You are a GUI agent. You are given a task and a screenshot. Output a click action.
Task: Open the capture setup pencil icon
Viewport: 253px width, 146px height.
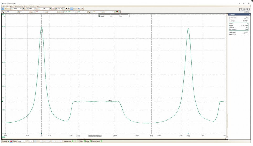(x=6, y=9)
